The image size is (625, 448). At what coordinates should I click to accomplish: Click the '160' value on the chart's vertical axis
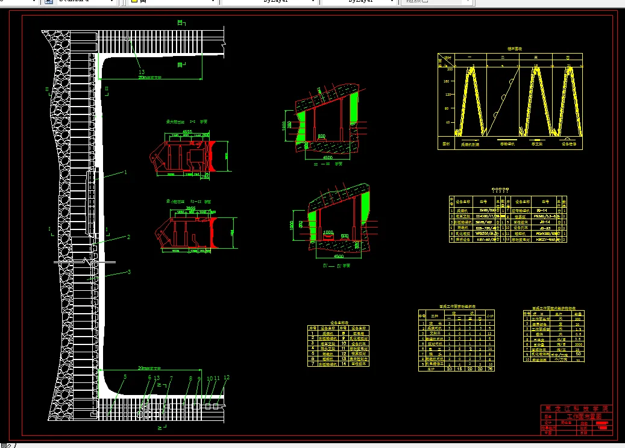coord(446,81)
